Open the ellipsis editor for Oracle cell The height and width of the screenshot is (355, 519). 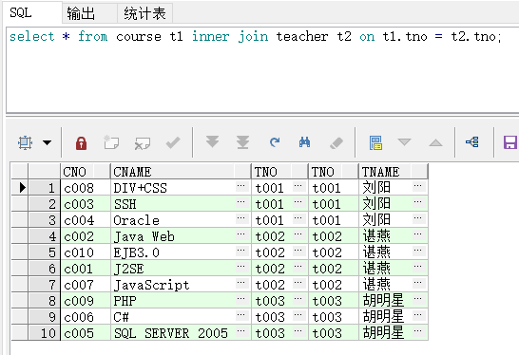[241, 218]
